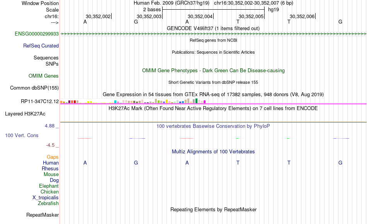Click Publications: Sequences in Scientific Articles title
This screenshot has height=224, width=367.
213,52
